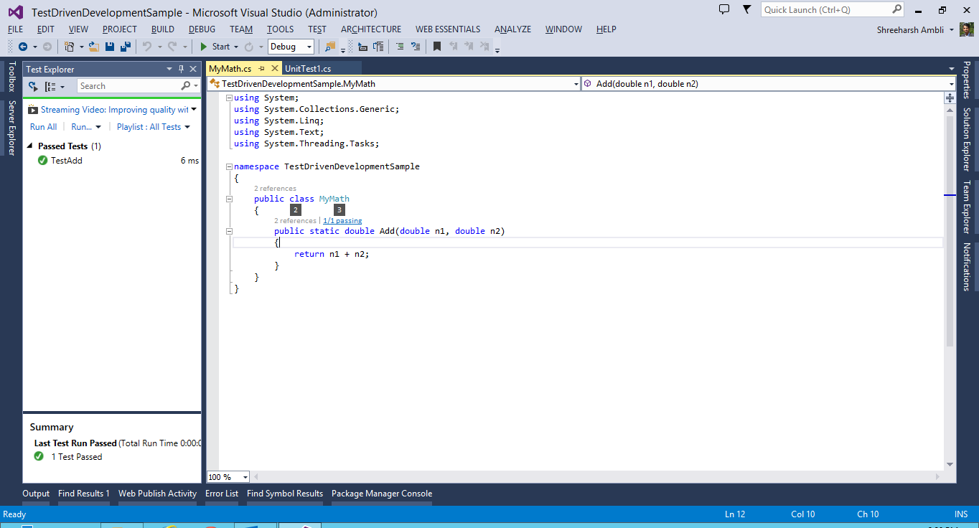979x528 pixels.
Task: Toggle auto-hide pin on Test Explorer panel
Action: pos(181,70)
